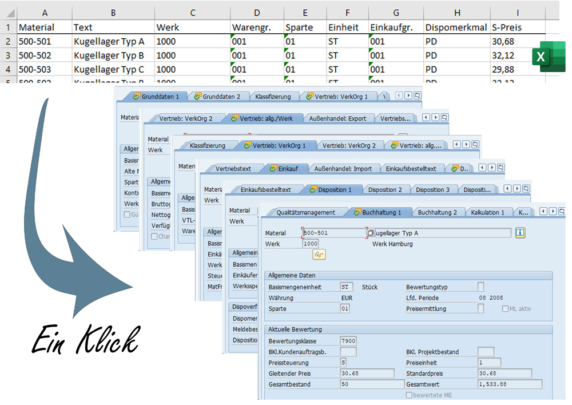
Task: Open the Außenhandel: Import tab
Action: click(343, 169)
